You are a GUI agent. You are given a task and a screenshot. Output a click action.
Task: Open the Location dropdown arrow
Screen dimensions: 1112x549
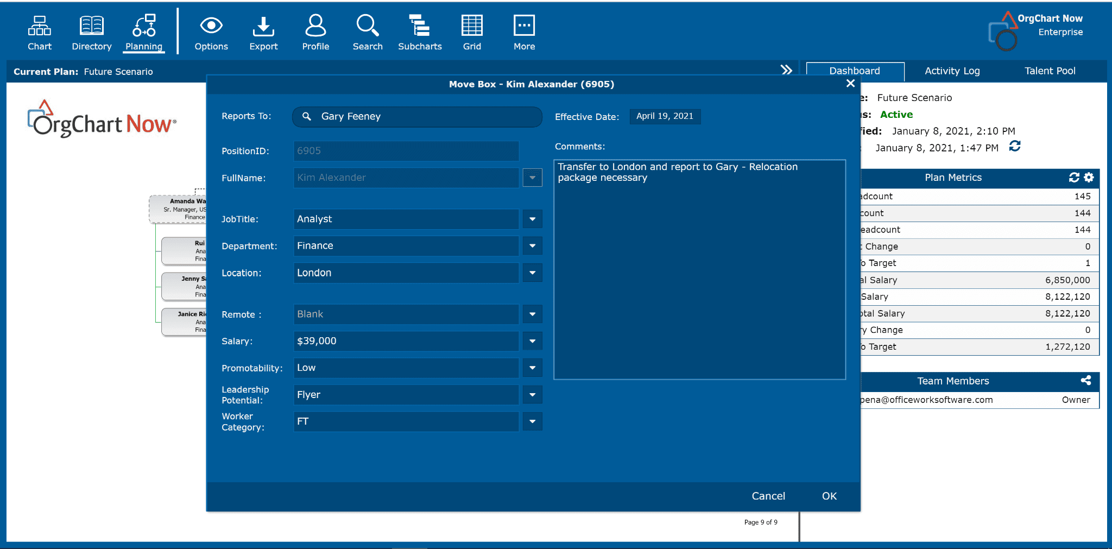pyautogui.click(x=532, y=273)
